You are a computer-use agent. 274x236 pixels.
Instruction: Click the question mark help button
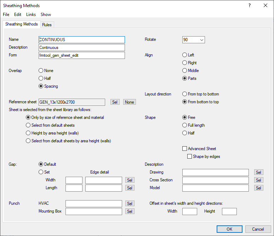click(250, 5)
